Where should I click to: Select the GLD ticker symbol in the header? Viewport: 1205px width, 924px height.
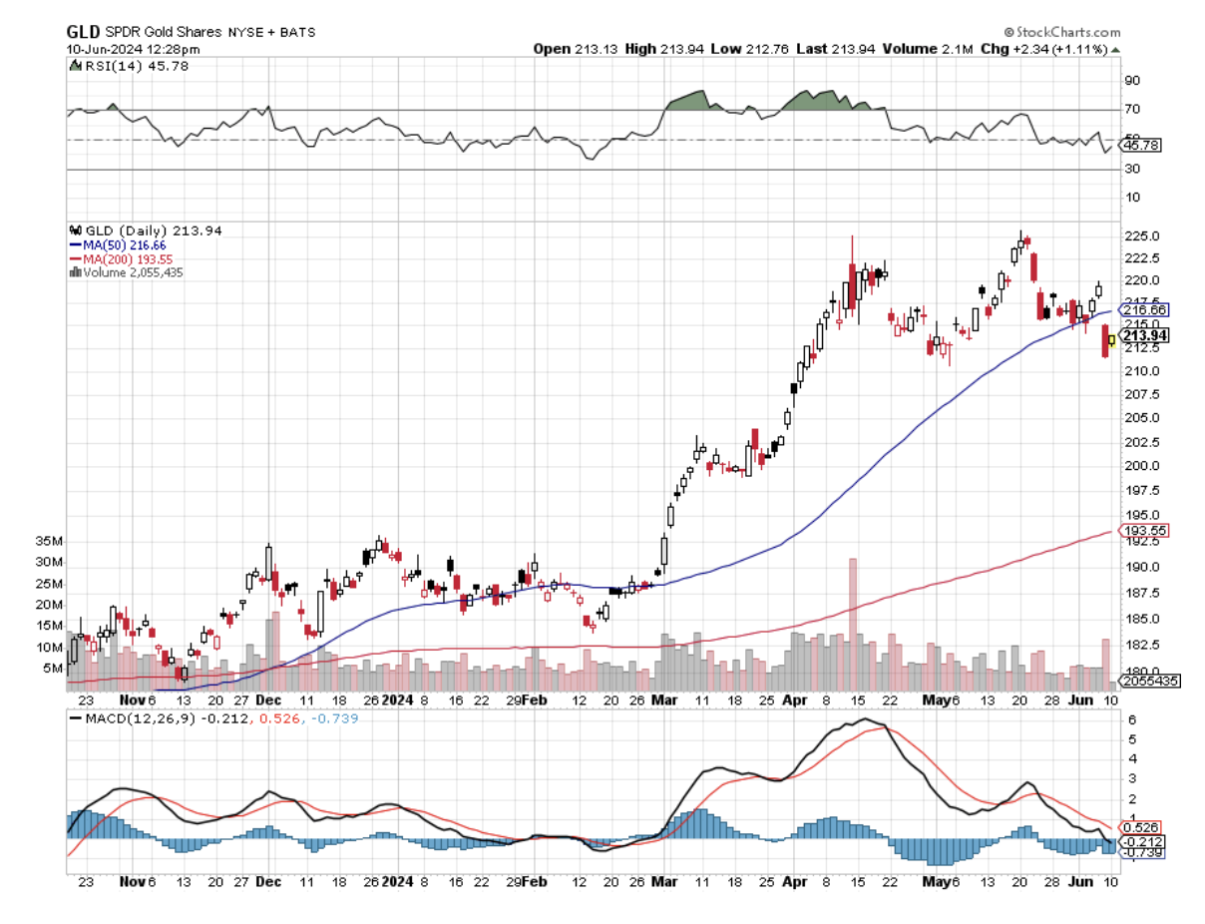pyautogui.click(x=84, y=32)
